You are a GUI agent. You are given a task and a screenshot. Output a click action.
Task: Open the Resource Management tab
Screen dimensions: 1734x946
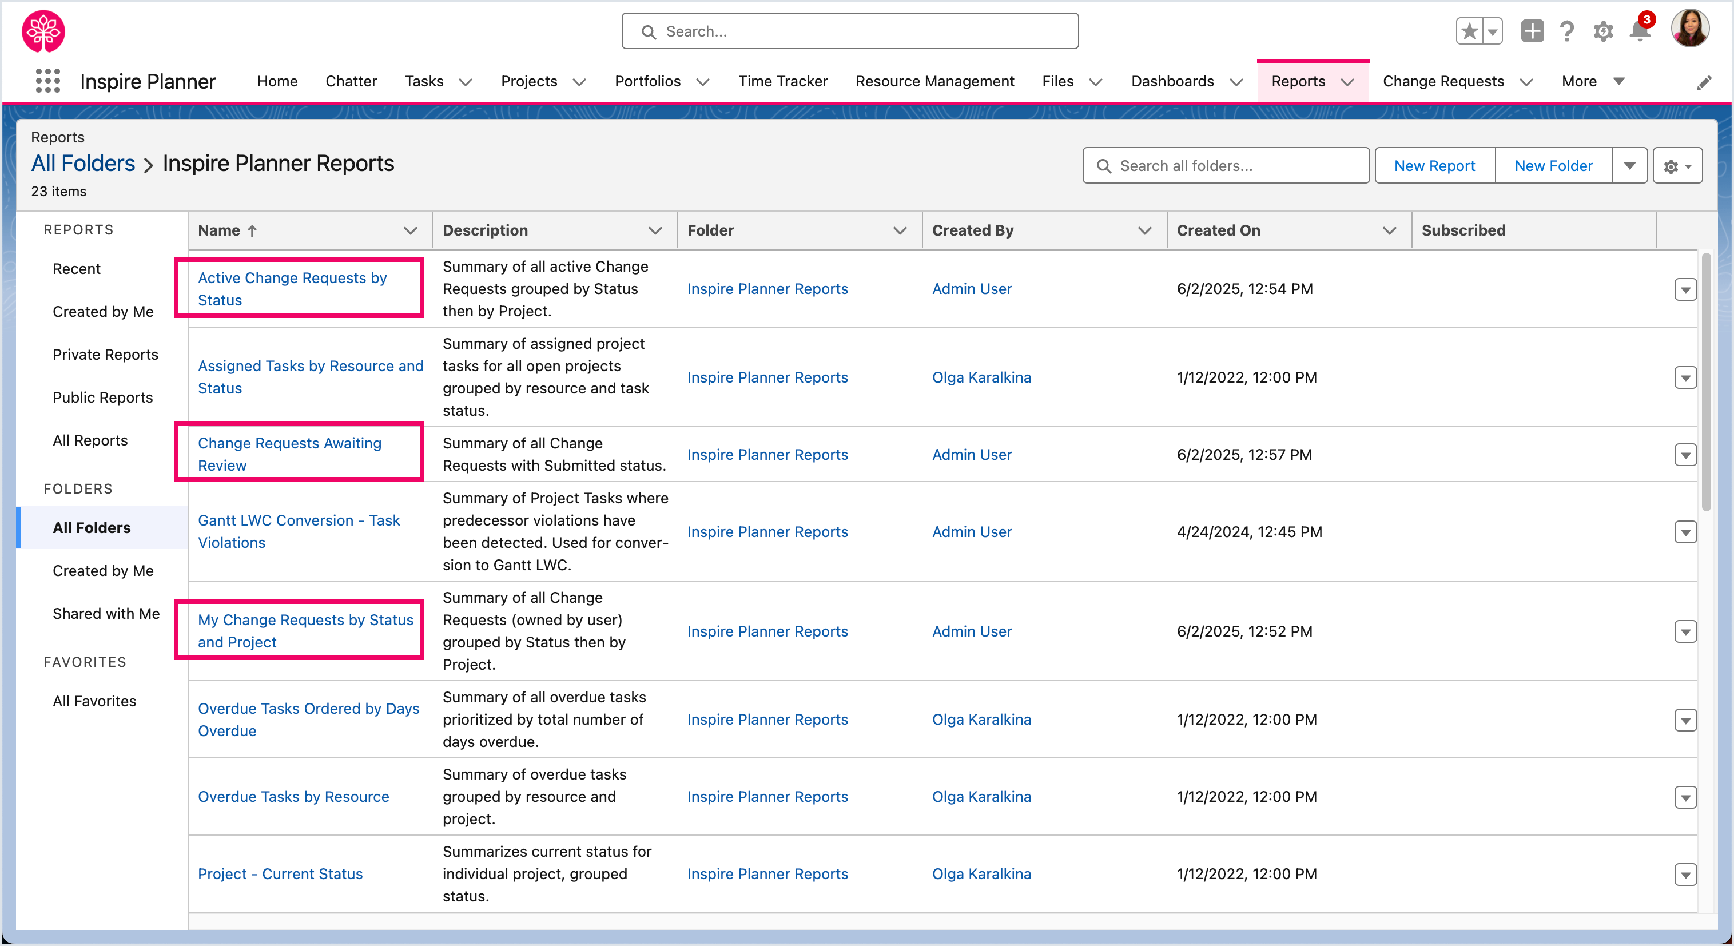point(934,81)
